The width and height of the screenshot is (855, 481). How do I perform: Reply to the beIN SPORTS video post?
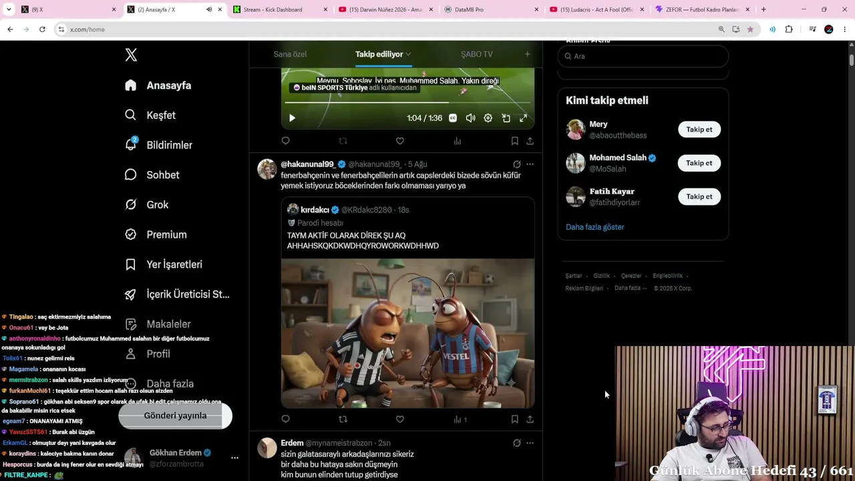286,141
